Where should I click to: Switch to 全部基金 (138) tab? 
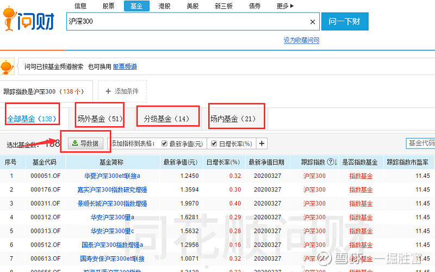(x=32, y=119)
